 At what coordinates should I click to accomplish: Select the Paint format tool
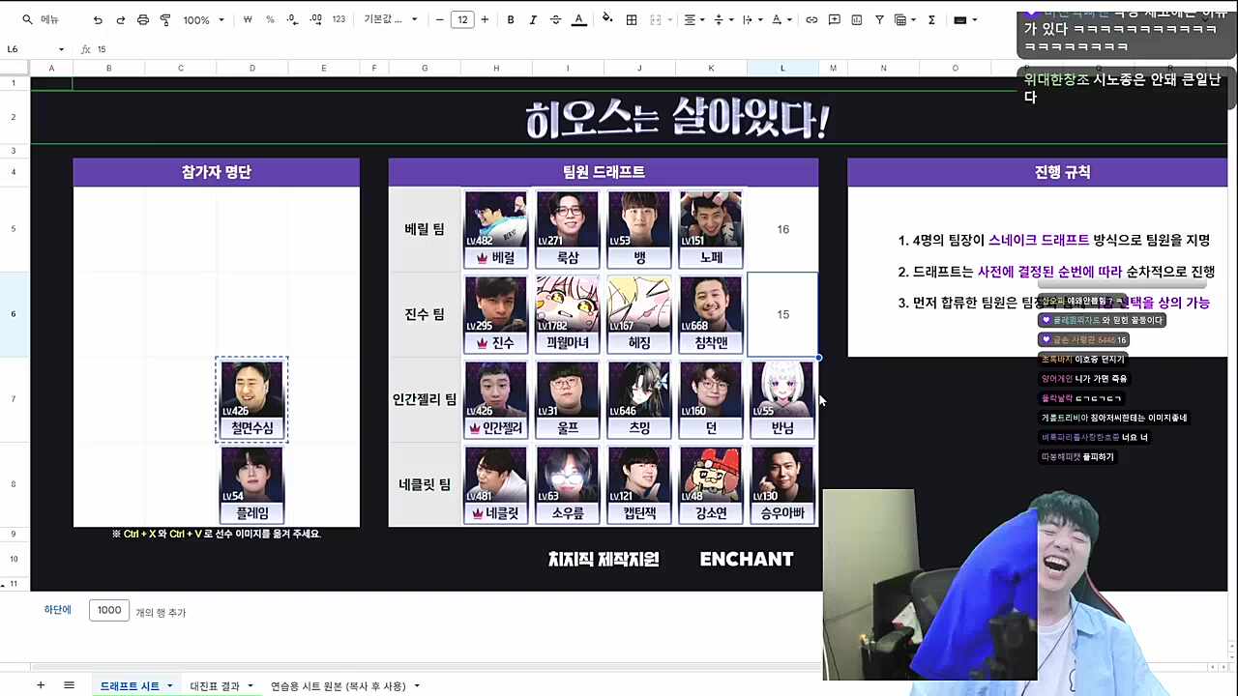(x=165, y=19)
